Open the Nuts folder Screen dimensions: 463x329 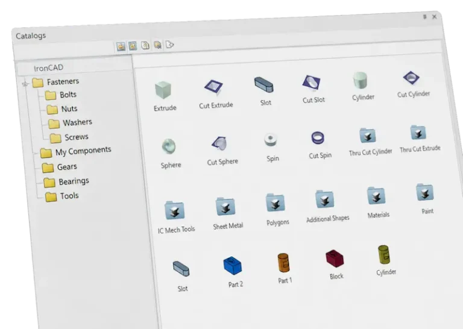coord(62,109)
